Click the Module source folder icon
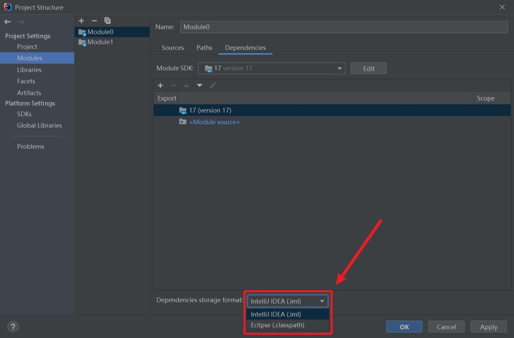This screenshot has height=338, width=514. (183, 122)
